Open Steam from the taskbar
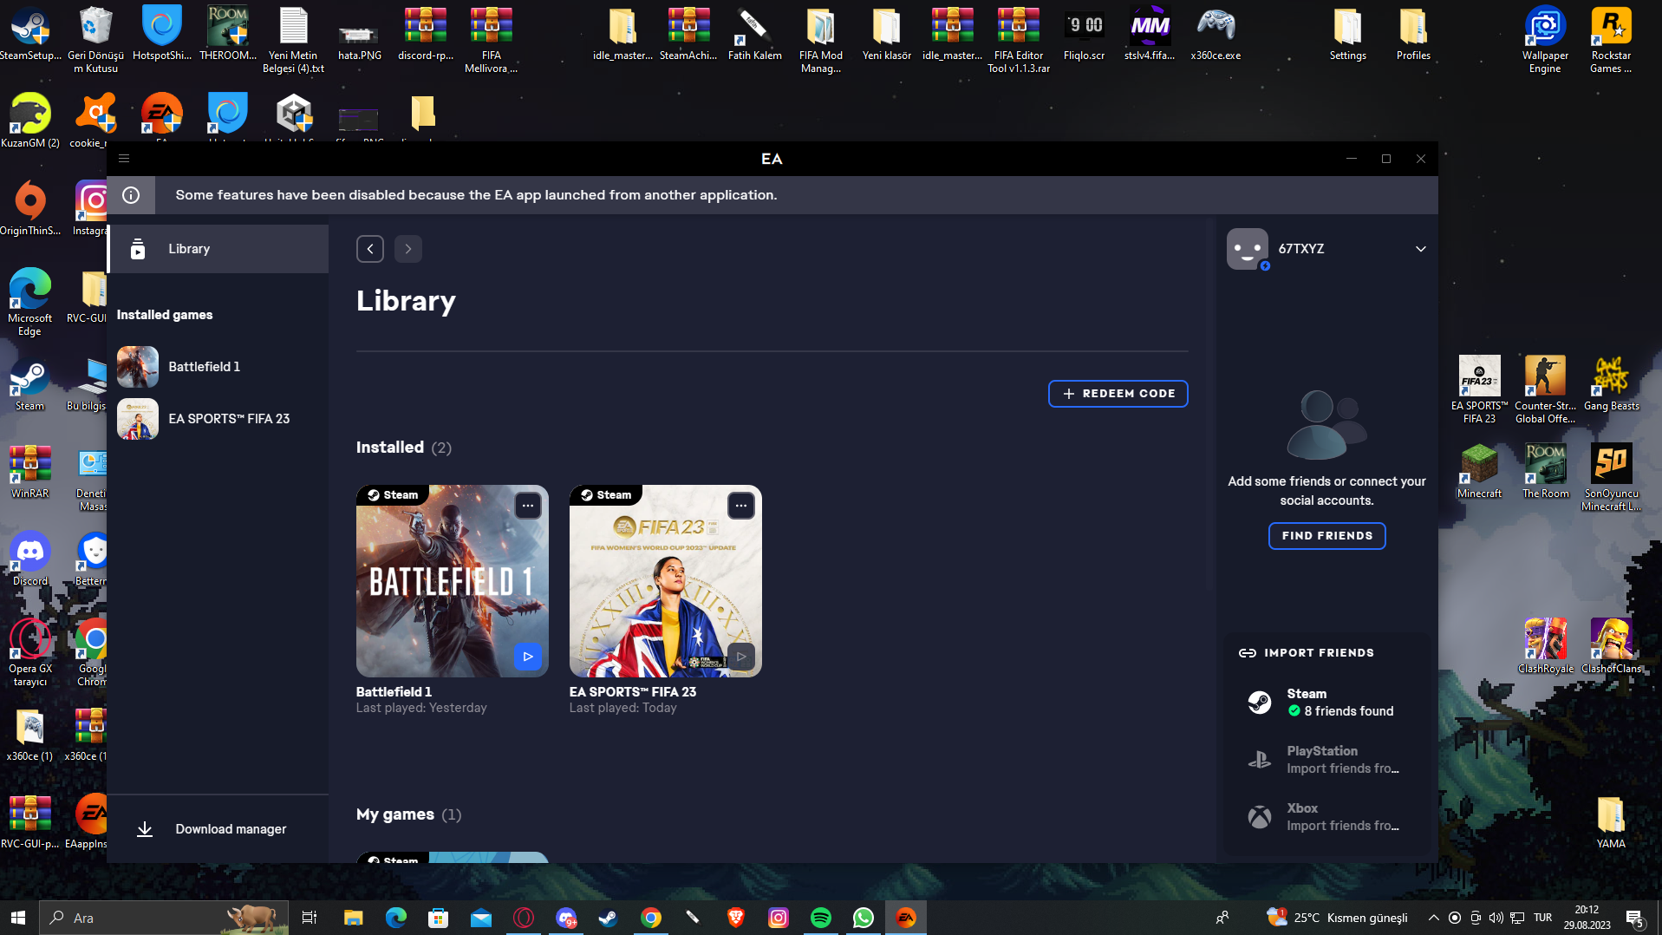Image resolution: width=1662 pixels, height=935 pixels. pyautogui.click(x=609, y=918)
